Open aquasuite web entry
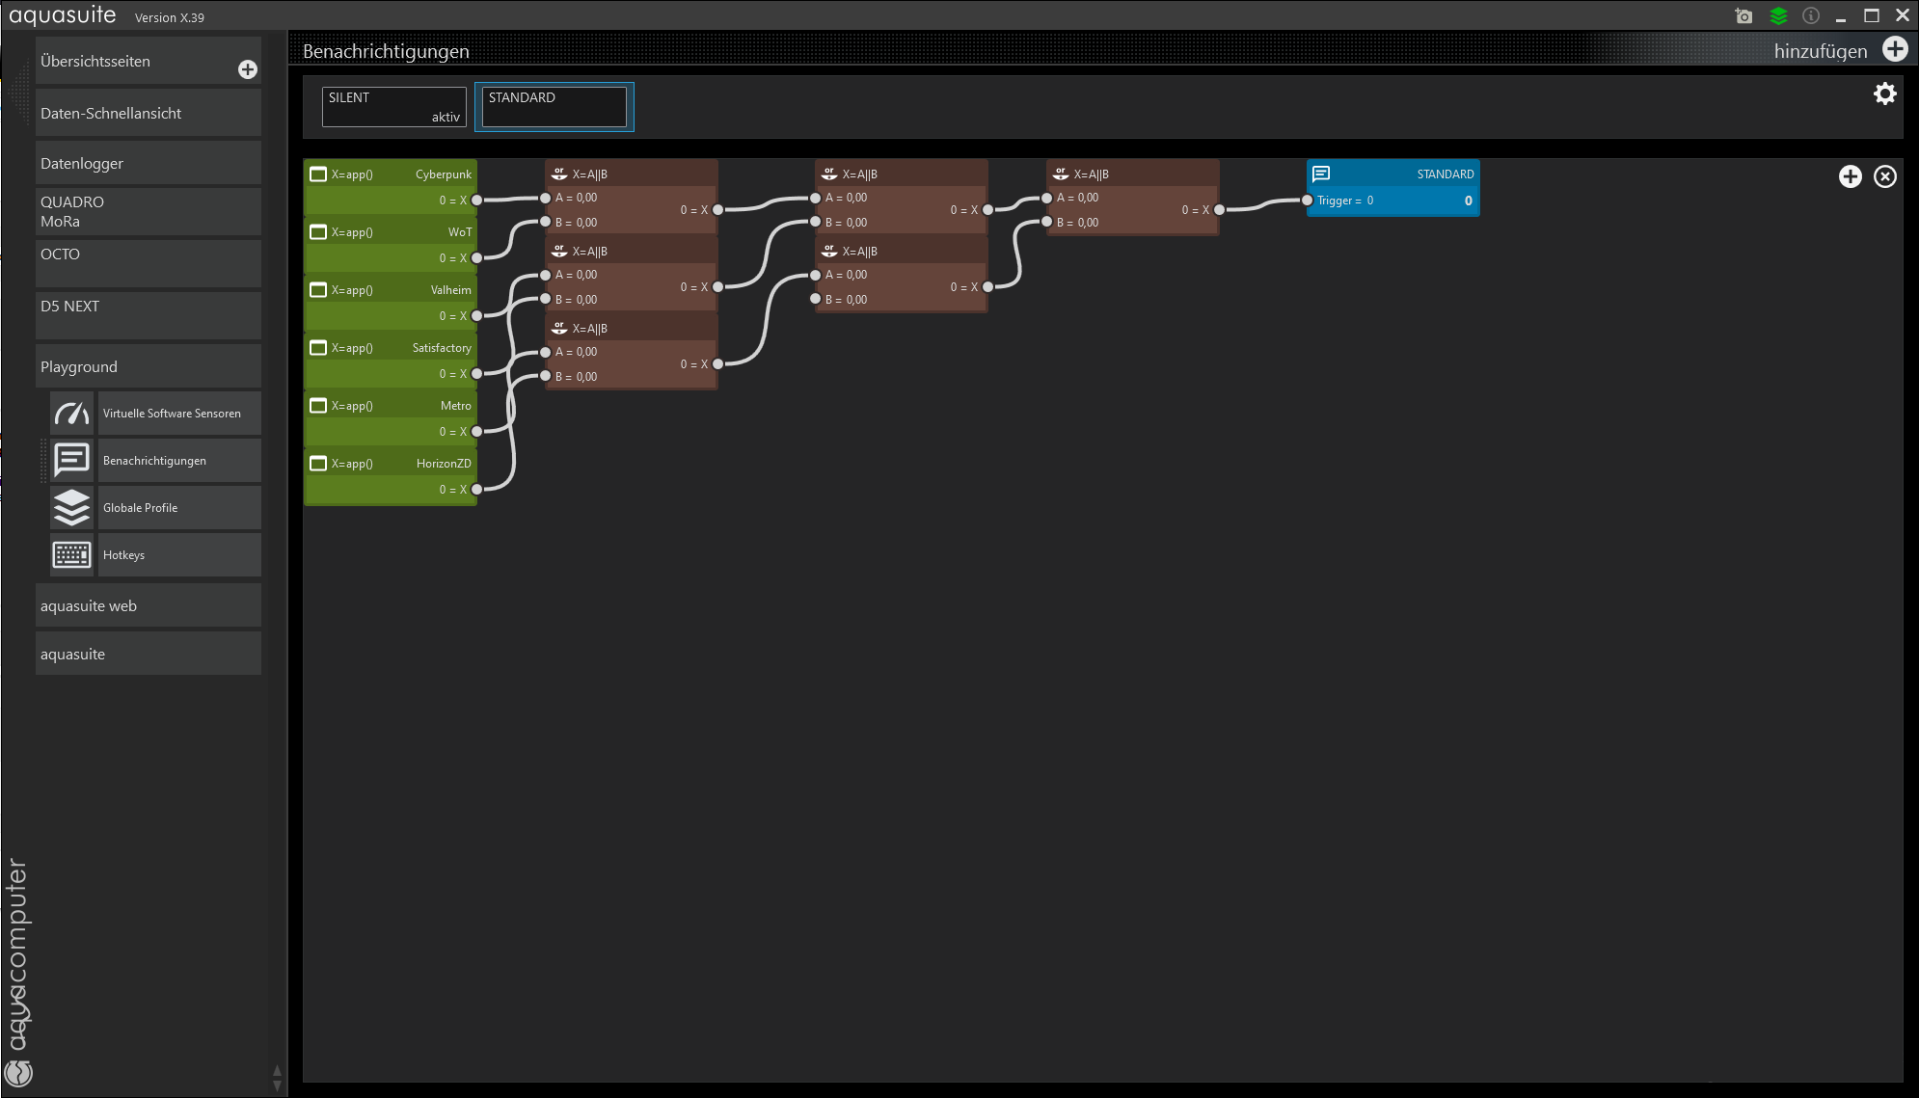This screenshot has height=1098, width=1919. coord(148,605)
